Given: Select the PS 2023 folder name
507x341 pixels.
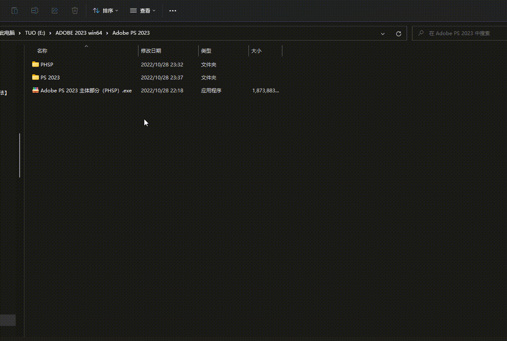Looking at the screenshot, I should (50, 78).
